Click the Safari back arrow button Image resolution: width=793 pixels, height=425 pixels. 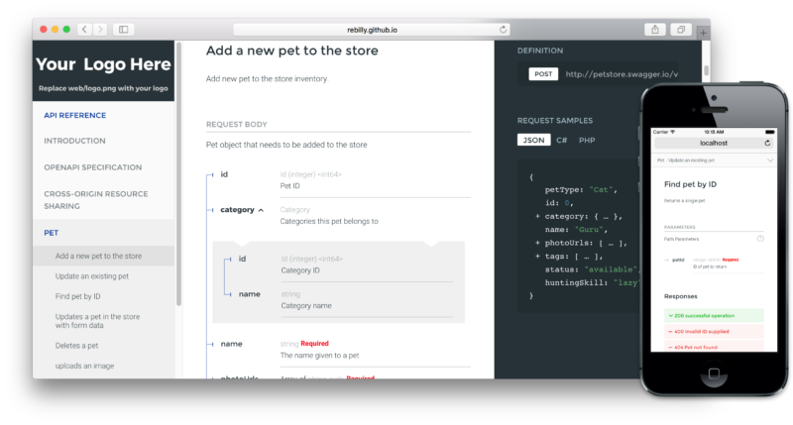tap(83, 30)
